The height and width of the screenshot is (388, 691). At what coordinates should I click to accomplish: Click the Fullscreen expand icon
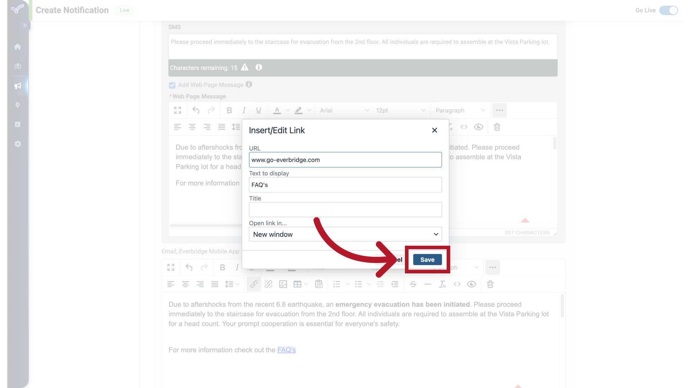(x=177, y=110)
